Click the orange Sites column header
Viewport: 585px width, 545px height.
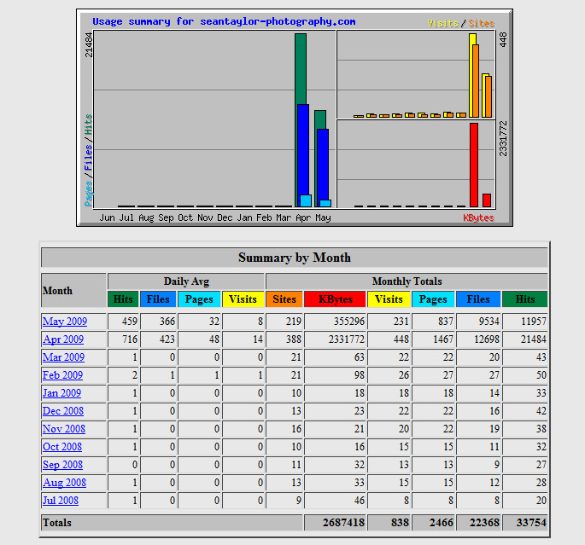pyautogui.click(x=284, y=299)
